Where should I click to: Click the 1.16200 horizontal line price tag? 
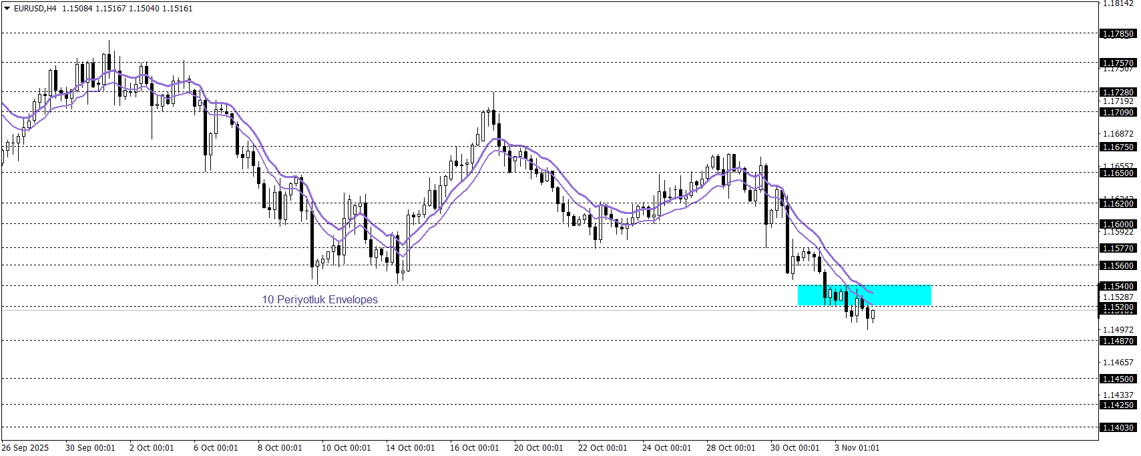tap(1118, 203)
